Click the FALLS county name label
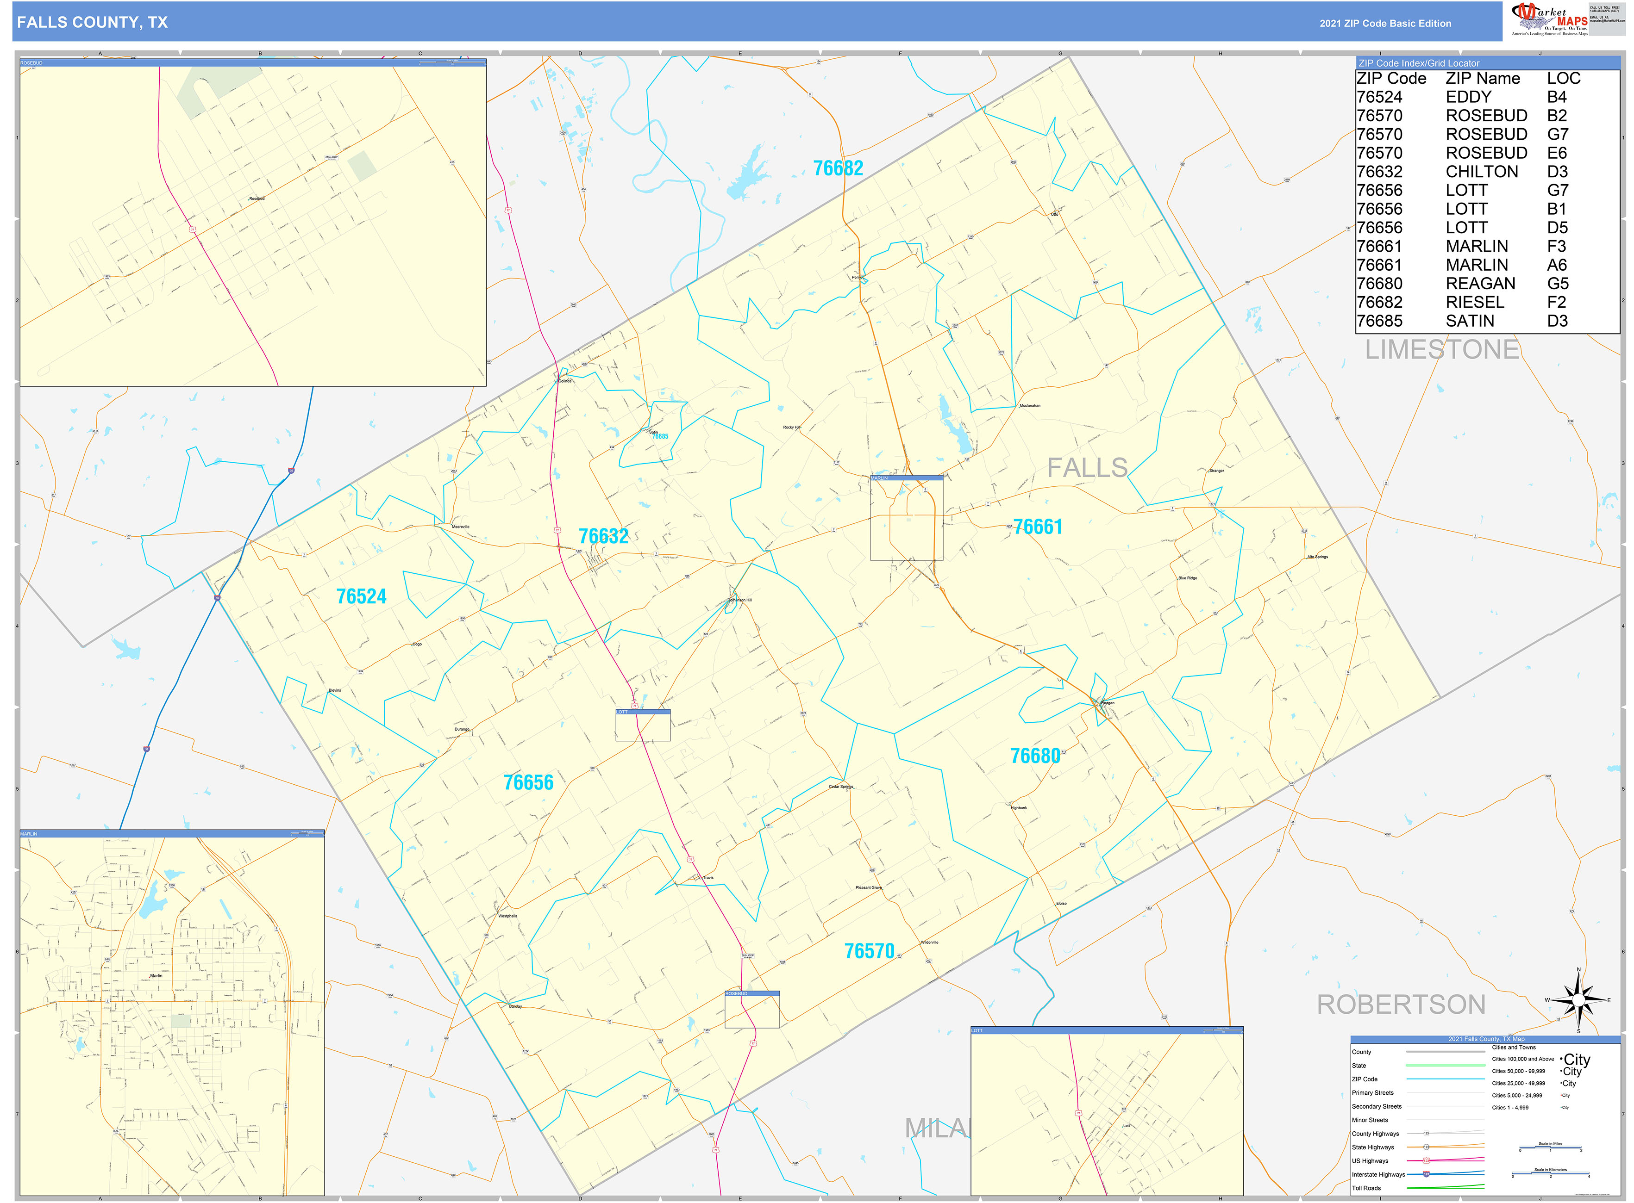1634x1203 pixels. [1087, 467]
